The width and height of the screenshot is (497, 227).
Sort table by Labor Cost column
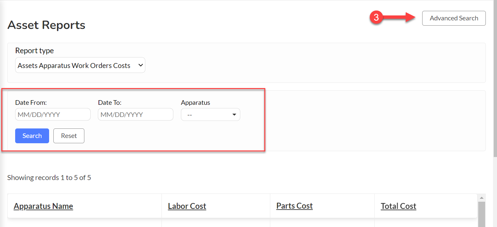[x=187, y=206]
